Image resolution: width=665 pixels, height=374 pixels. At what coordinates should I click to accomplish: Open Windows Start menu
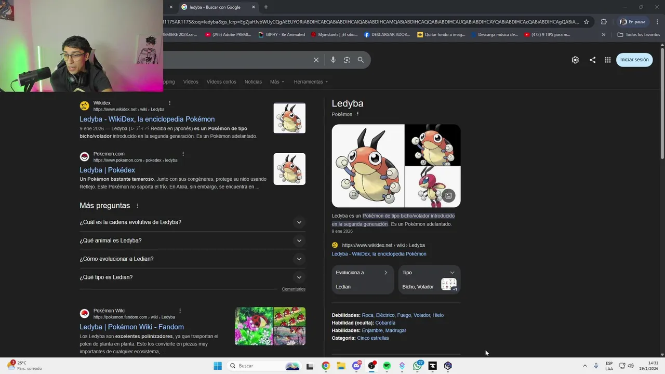[218, 366]
